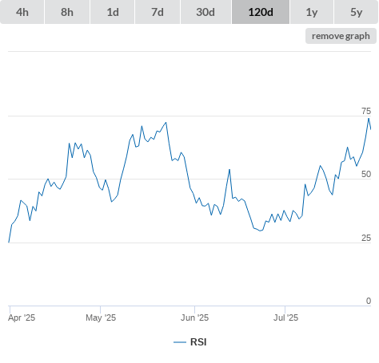Choose the 1d range tab

coord(113,12)
